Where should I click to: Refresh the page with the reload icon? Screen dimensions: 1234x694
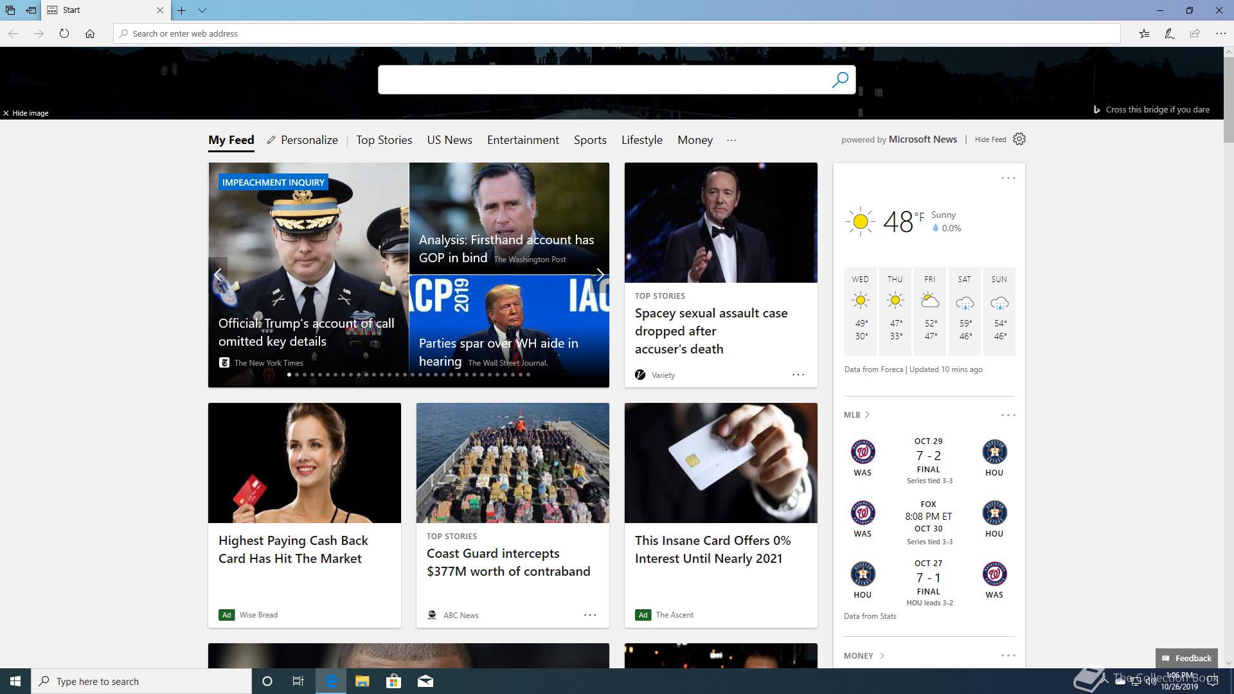click(64, 33)
